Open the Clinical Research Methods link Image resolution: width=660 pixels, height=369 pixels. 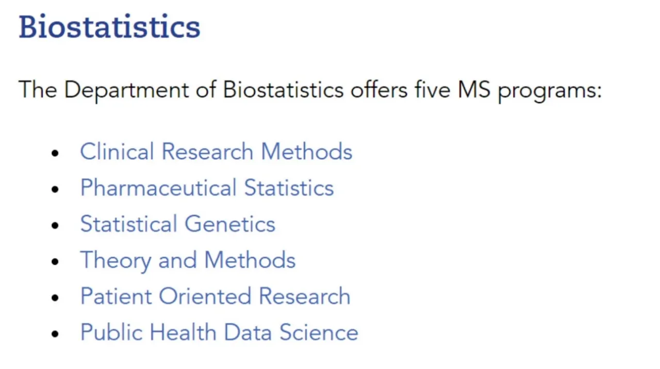click(216, 152)
